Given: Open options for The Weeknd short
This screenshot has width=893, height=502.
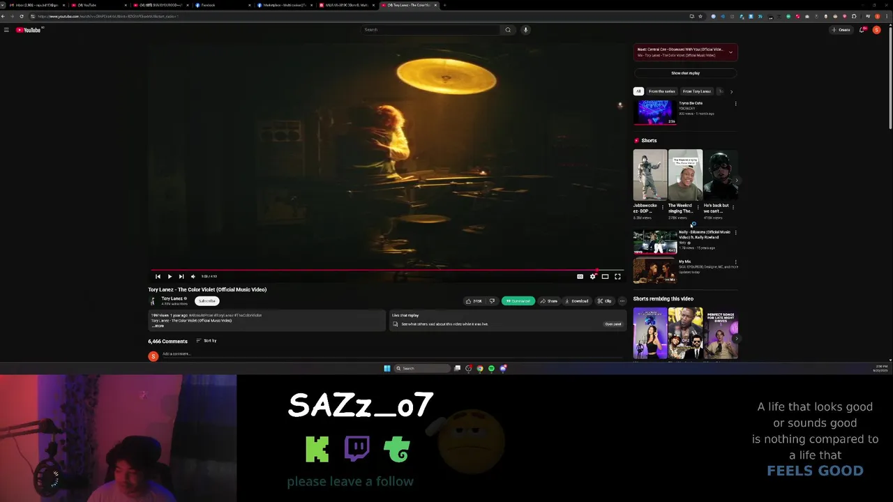Looking at the screenshot, I should [698, 207].
